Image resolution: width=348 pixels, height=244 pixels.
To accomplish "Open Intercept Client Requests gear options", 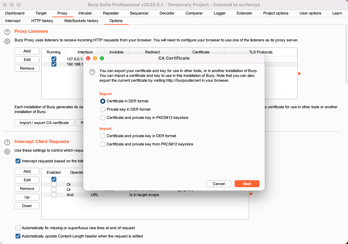I will [7, 151].
